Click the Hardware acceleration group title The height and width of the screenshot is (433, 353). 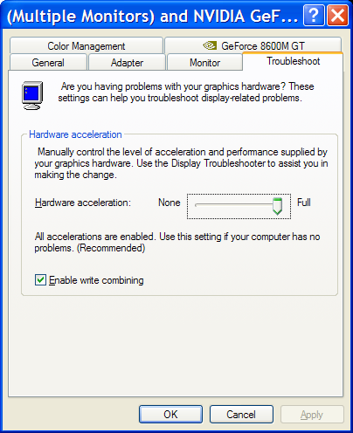(75, 134)
